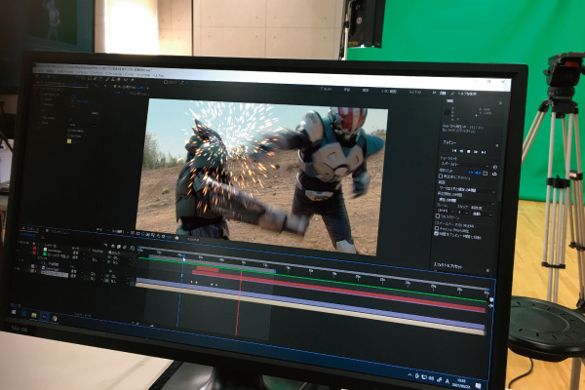Click the work area end handle
The image size is (585, 390).
275,271
